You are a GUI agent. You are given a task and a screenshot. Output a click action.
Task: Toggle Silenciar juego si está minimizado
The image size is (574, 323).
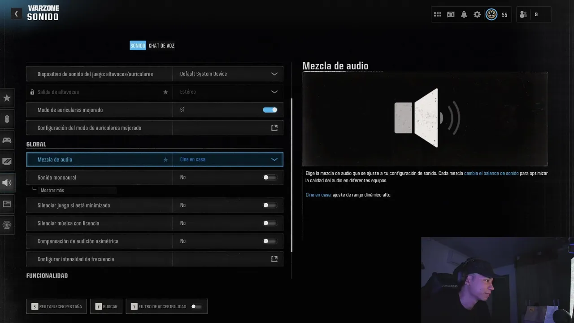[270, 205]
